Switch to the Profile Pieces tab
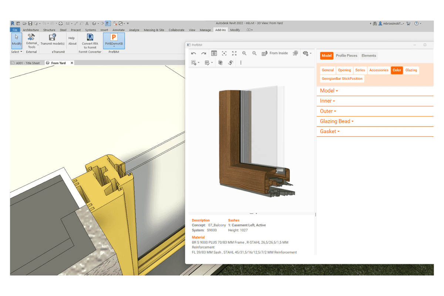 click(347, 56)
